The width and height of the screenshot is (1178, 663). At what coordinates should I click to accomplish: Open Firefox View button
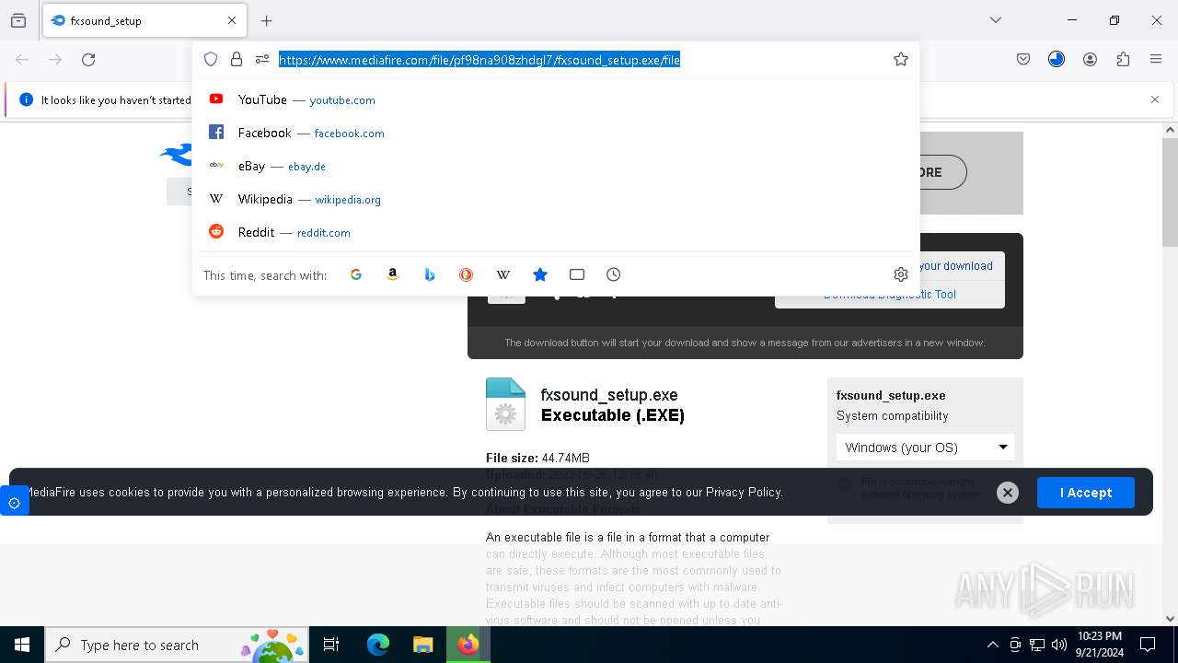point(18,20)
